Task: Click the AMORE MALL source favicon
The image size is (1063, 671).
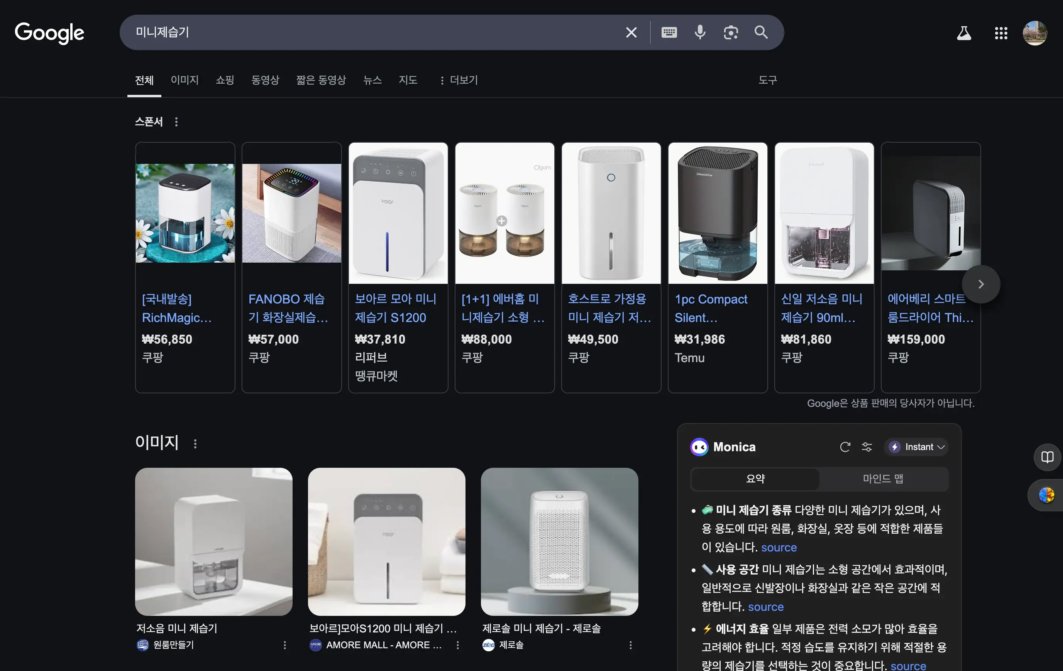Action: coord(316,645)
